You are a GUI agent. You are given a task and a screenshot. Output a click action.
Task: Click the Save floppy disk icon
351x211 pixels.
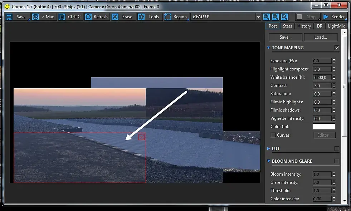pos(9,17)
